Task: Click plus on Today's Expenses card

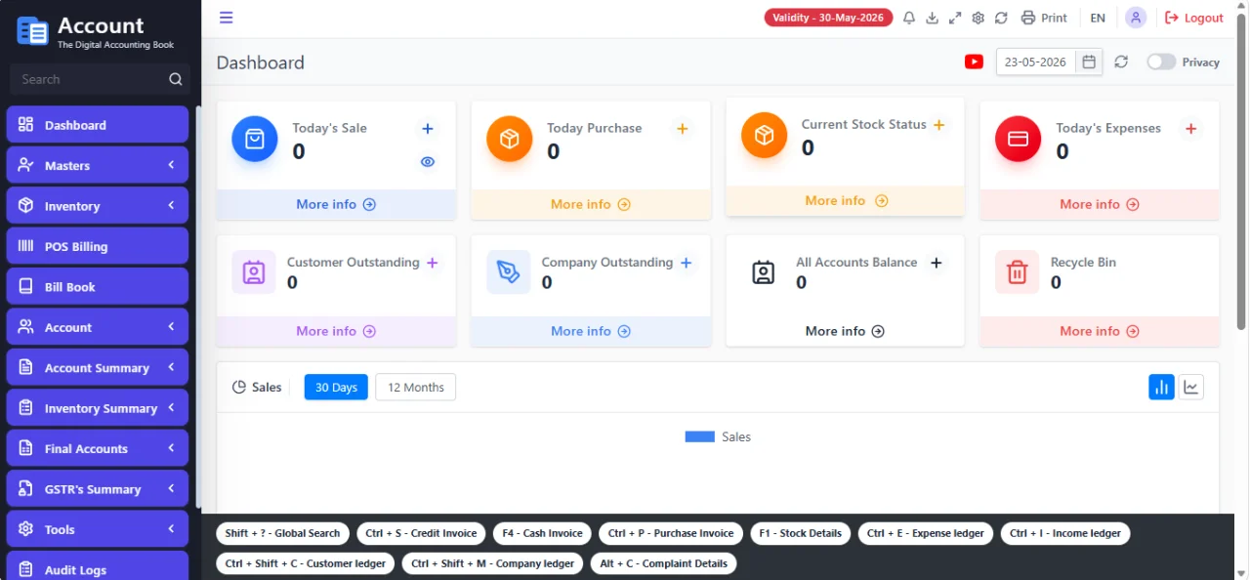Action: (1190, 128)
